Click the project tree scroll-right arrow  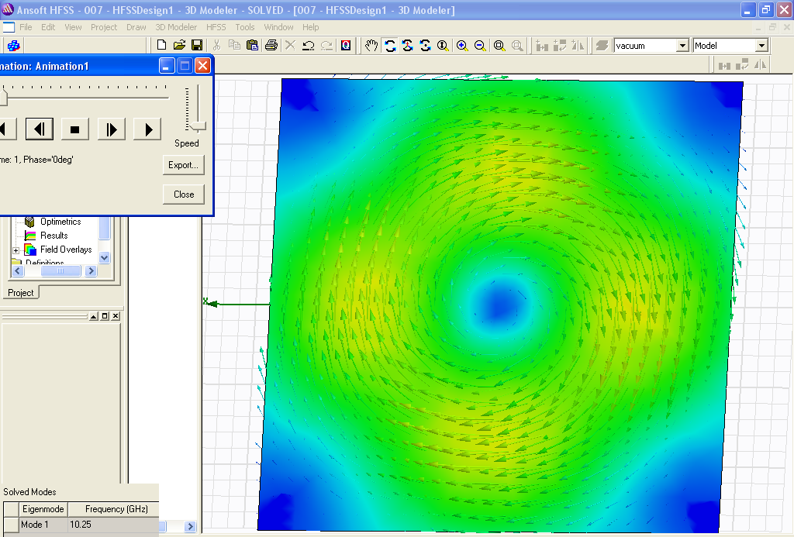91,270
